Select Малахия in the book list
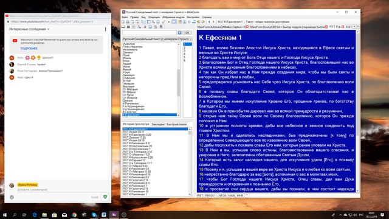 click(128, 86)
